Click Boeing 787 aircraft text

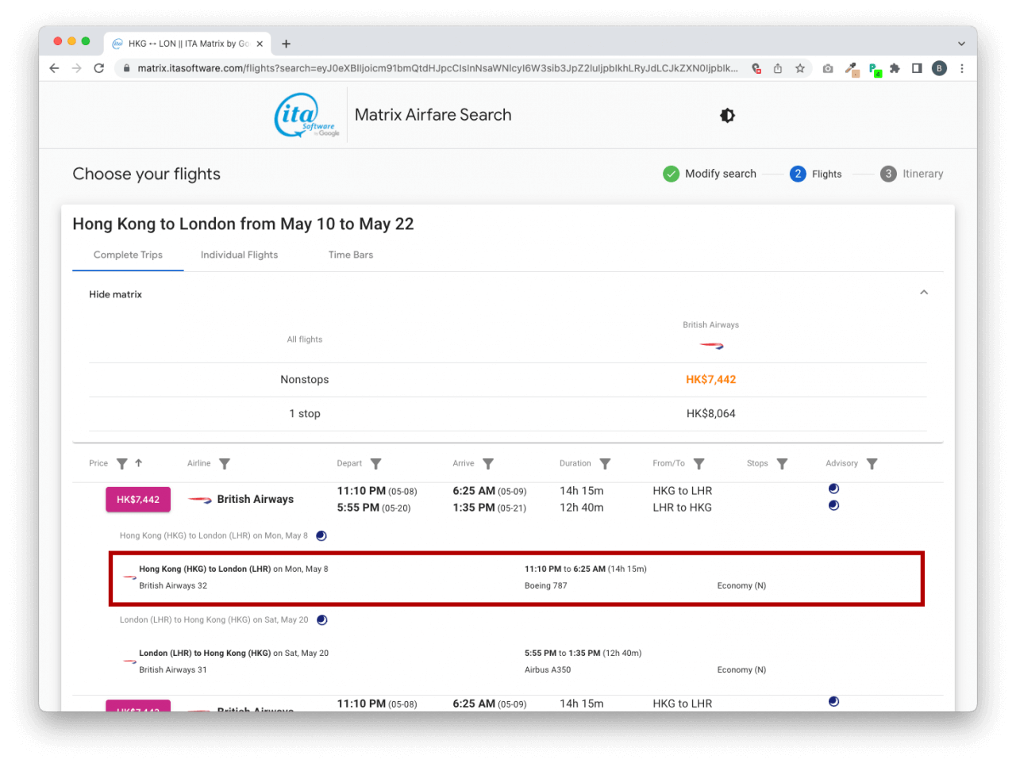(x=546, y=586)
